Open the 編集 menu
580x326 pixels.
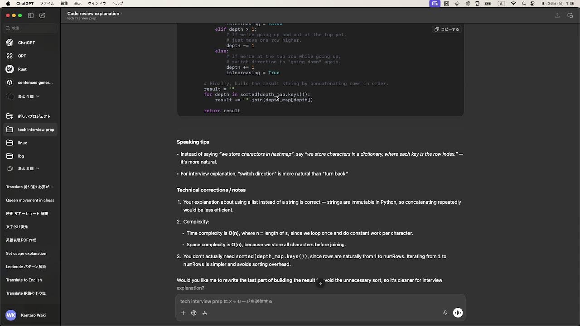[64, 4]
